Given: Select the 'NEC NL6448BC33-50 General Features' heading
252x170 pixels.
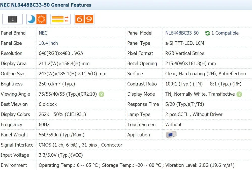Looking at the screenshot, I should click(46, 5).
